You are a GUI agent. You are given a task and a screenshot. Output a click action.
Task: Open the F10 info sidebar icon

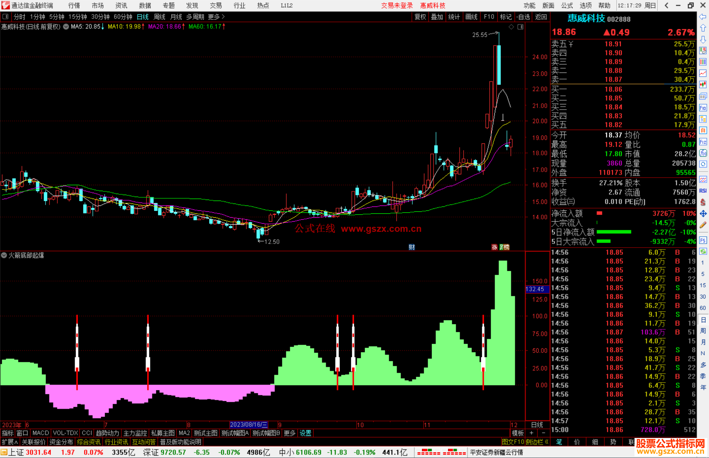click(x=703, y=108)
